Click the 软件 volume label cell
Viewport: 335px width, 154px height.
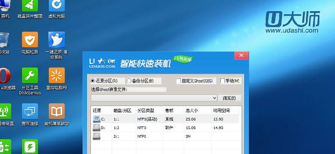click(169, 128)
